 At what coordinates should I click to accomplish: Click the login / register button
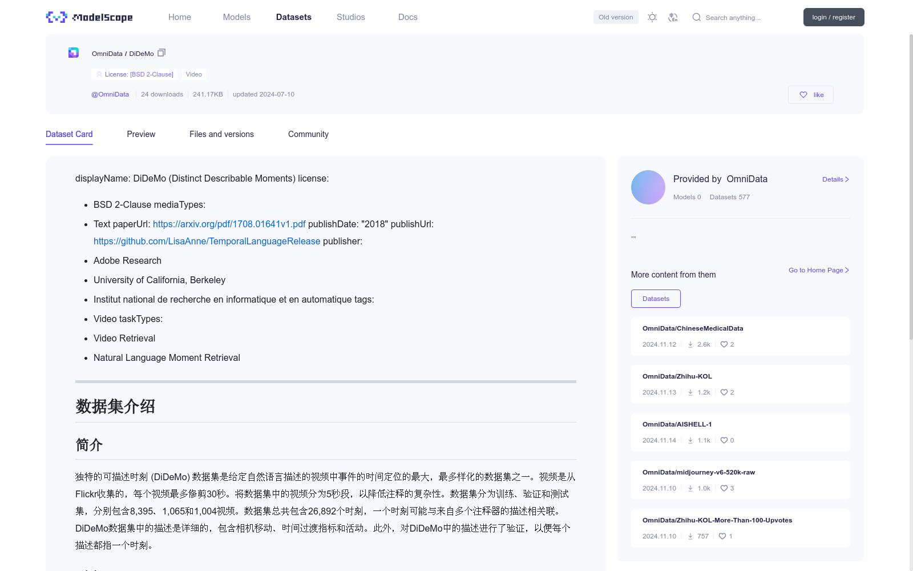coord(834,17)
